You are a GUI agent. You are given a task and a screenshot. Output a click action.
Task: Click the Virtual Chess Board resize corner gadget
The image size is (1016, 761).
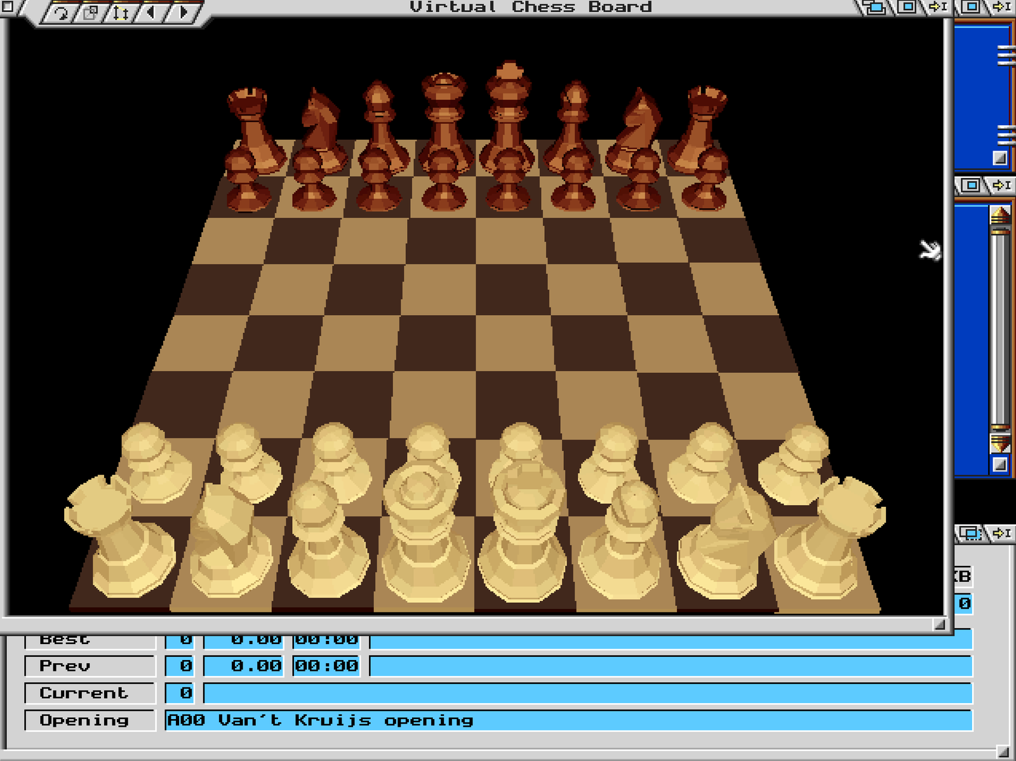click(x=940, y=625)
